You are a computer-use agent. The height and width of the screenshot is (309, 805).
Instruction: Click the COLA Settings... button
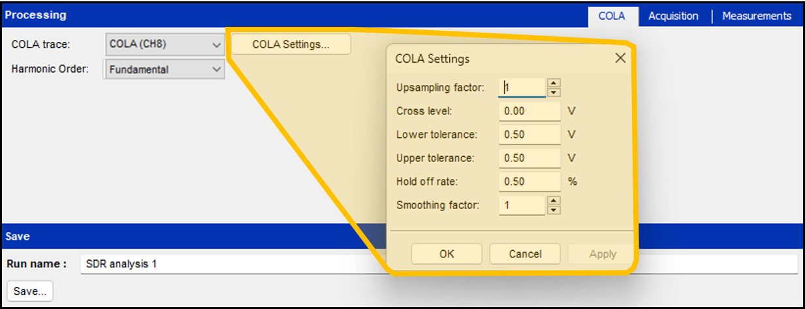pyautogui.click(x=291, y=44)
